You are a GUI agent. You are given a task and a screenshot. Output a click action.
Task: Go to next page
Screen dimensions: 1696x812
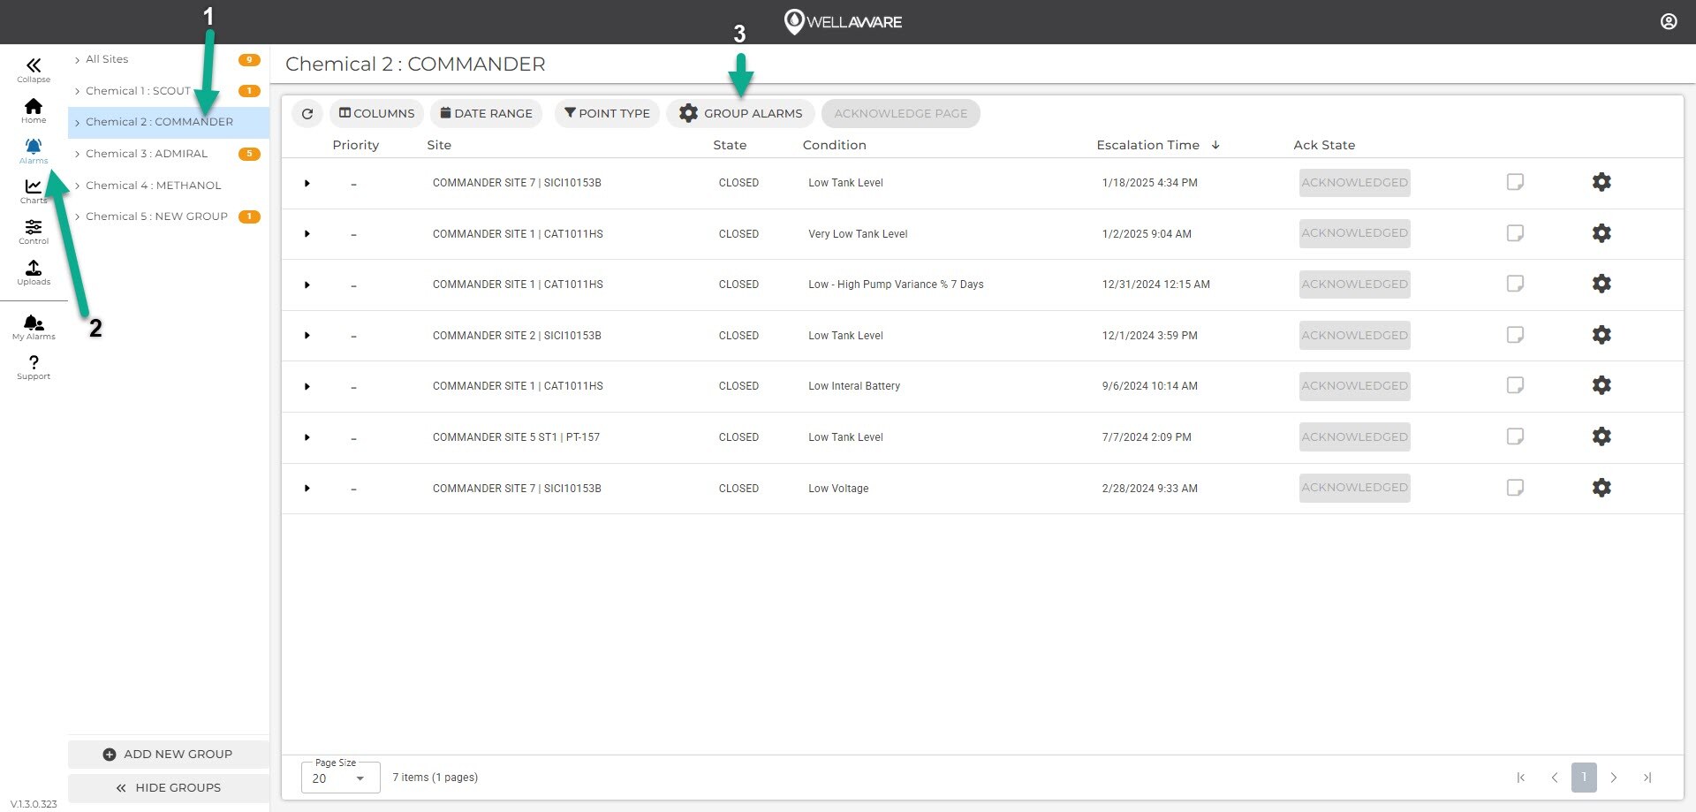point(1614,778)
